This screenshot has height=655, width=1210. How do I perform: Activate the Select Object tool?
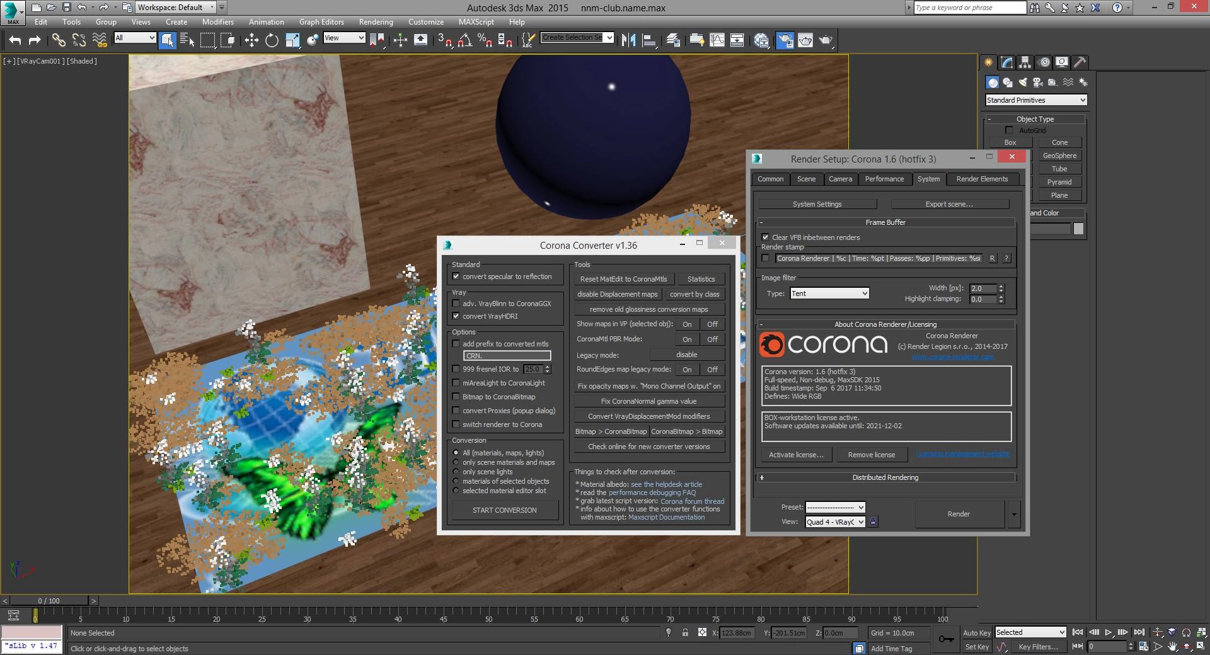click(x=168, y=40)
